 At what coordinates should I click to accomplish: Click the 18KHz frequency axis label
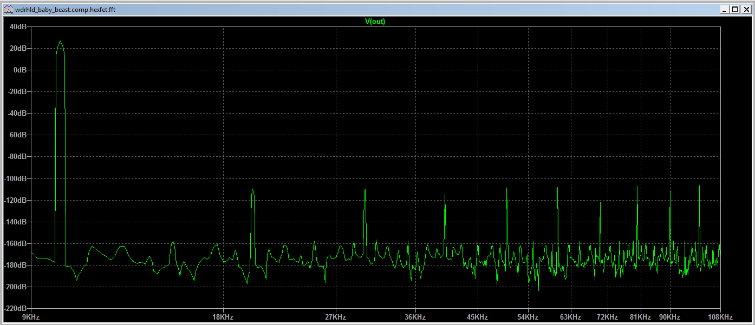click(x=223, y=317)
